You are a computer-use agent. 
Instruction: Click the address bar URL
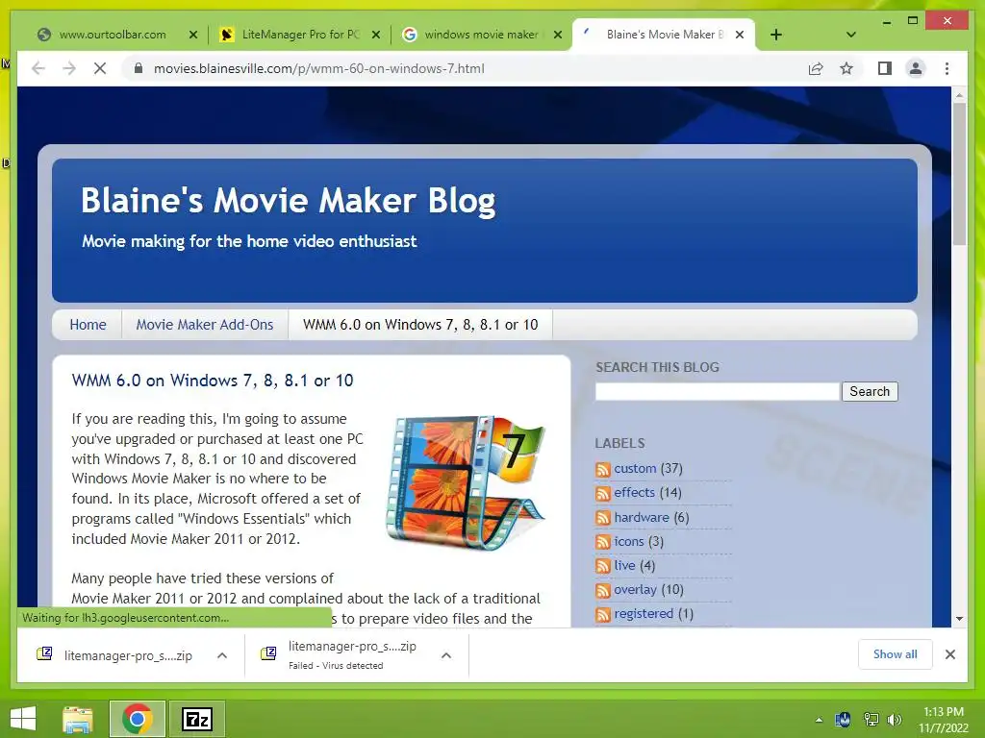click(319, 68)
